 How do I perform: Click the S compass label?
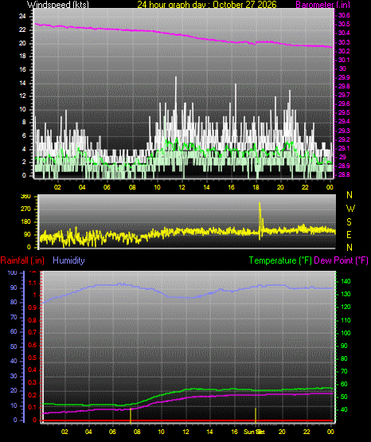coord(349,222)
